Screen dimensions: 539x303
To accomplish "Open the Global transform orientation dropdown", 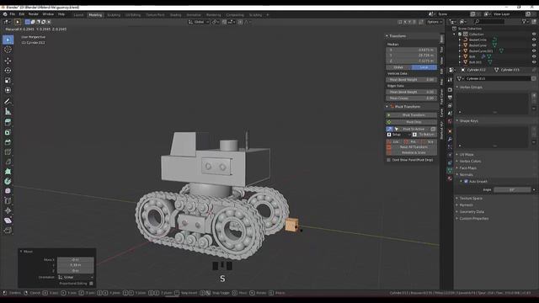I will pyautogui.click(x=199, y=22).
